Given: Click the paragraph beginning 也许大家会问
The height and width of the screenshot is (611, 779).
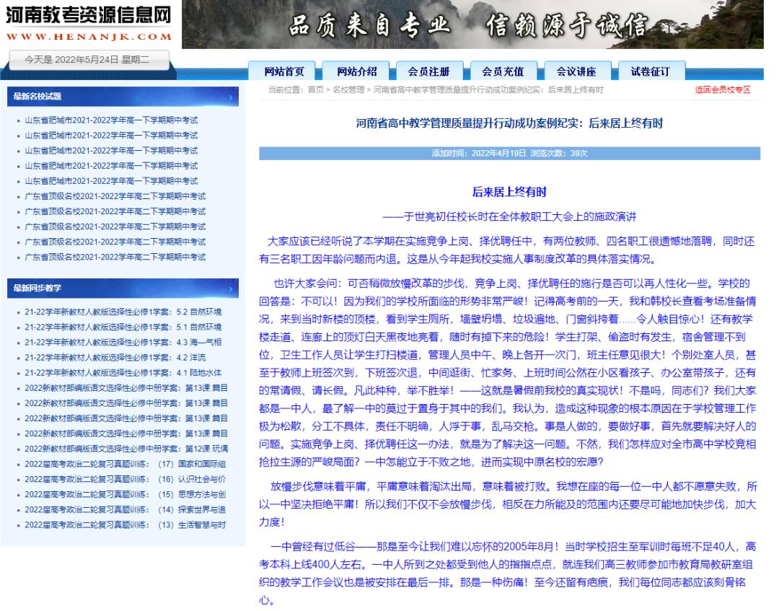Looking at the screenshot, I should click(508, 372).
